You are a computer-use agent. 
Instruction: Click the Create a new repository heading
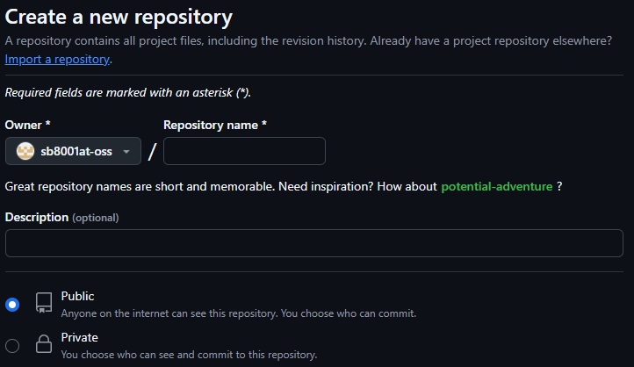pos(119,18)
